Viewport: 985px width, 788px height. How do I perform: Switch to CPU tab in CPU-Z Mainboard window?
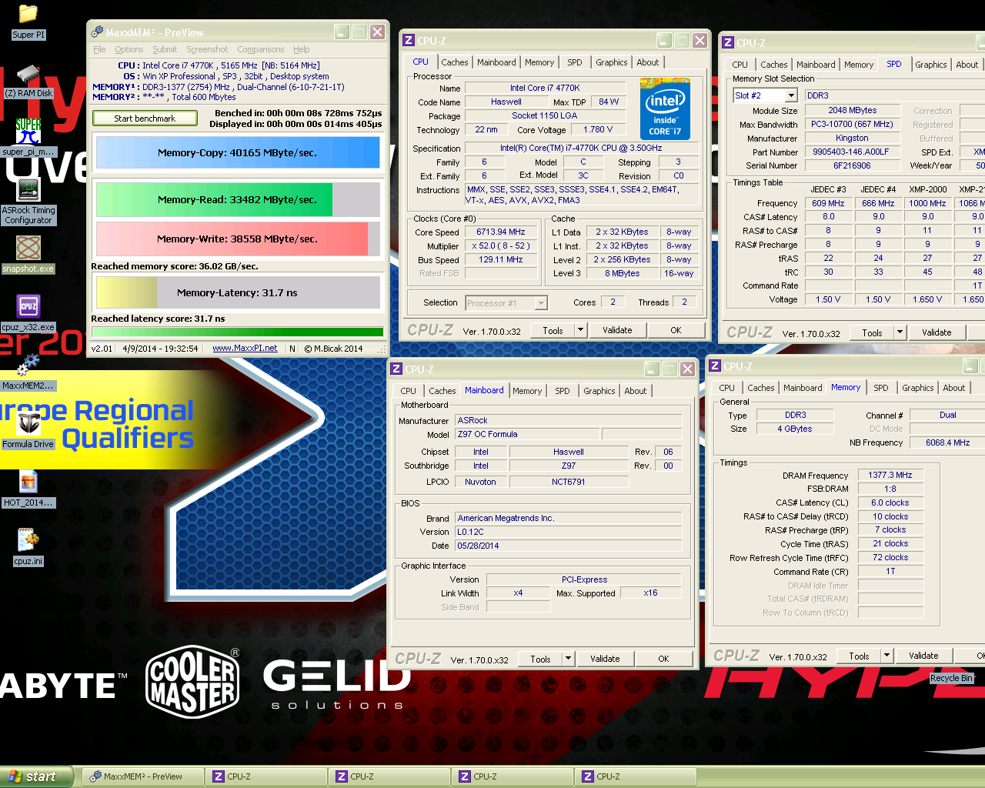point(409,391)
